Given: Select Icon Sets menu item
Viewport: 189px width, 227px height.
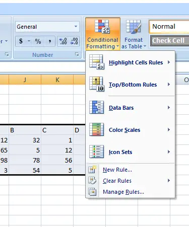Looking at the screenshot, I should (130, 152).
